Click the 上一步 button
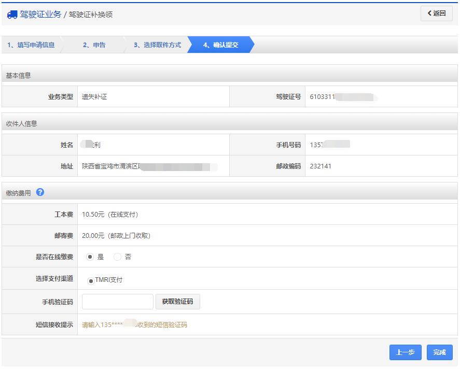The image size is (460, 369). 405,352
